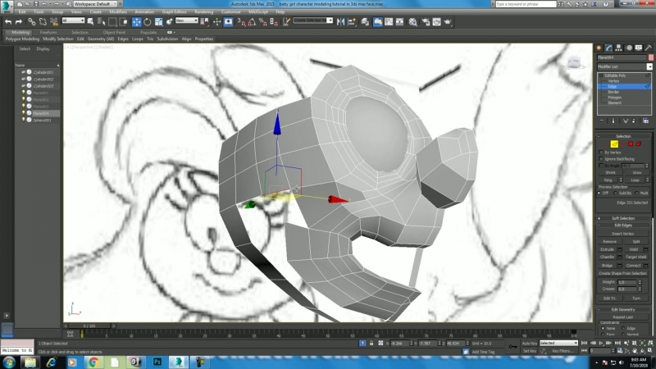Activate the Select and Link tool
Viewport: 656px width, 369px height.
[x=32, y=22]
